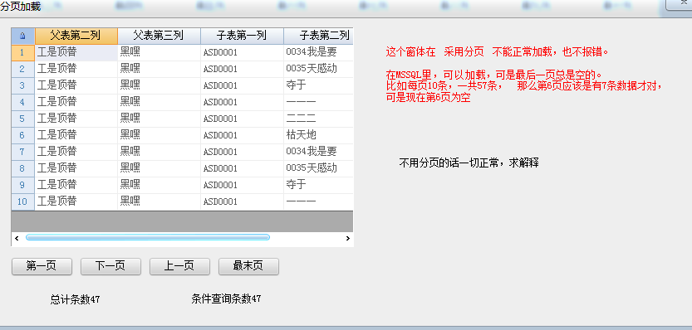The width and height of the screenshot is (692, 330).
Task: Click the right scroll arrow of grid
Action: [348, 238]
